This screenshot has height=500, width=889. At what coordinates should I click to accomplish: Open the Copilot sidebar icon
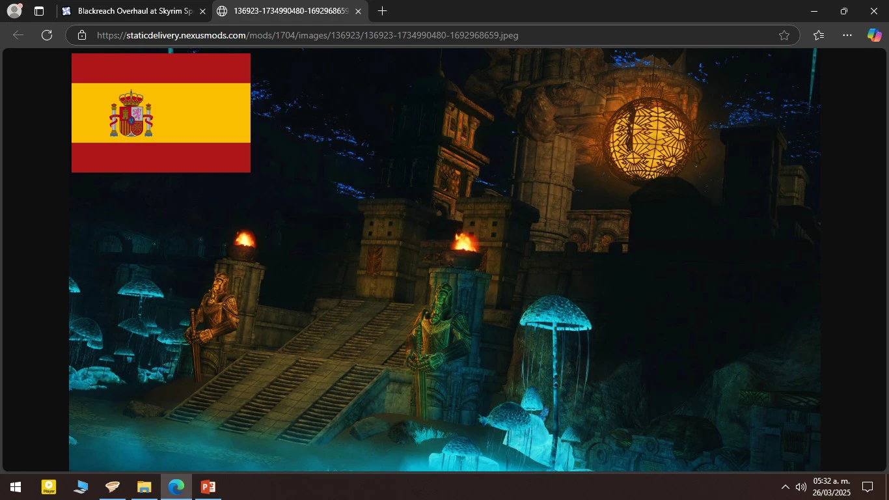pyautogui.click(x=874, y=35)
